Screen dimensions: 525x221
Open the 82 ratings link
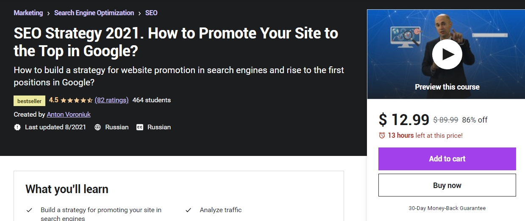click(111, 100)
